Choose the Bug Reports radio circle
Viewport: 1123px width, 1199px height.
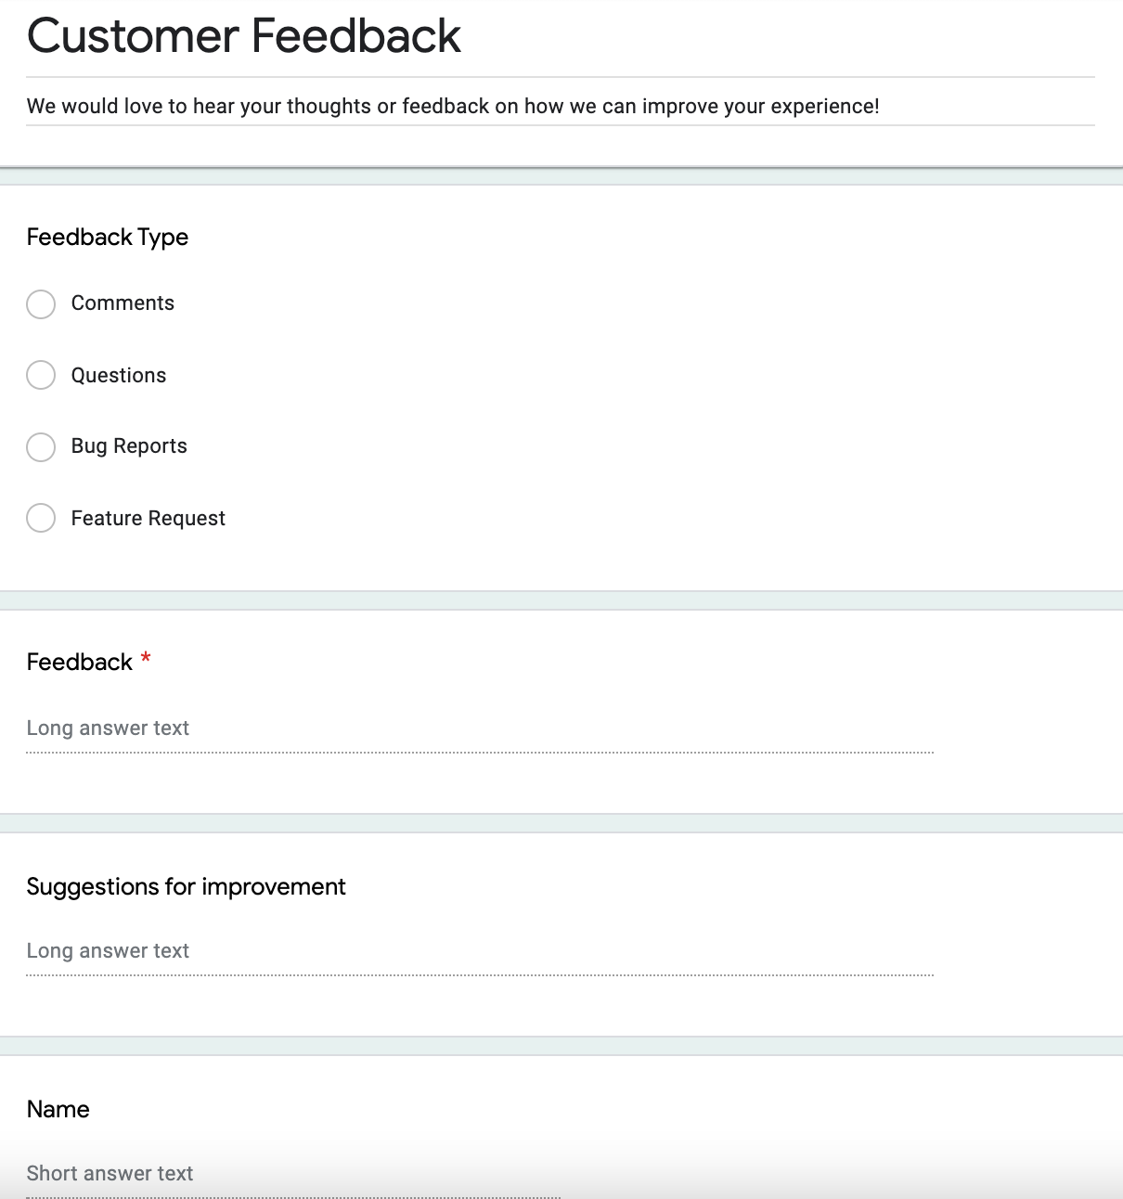pos(41,447)
